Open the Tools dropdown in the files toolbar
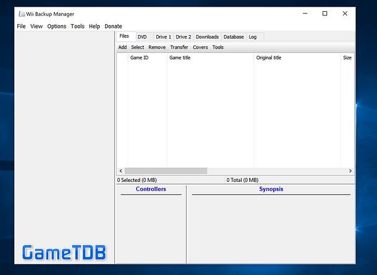 click(218, 47)
